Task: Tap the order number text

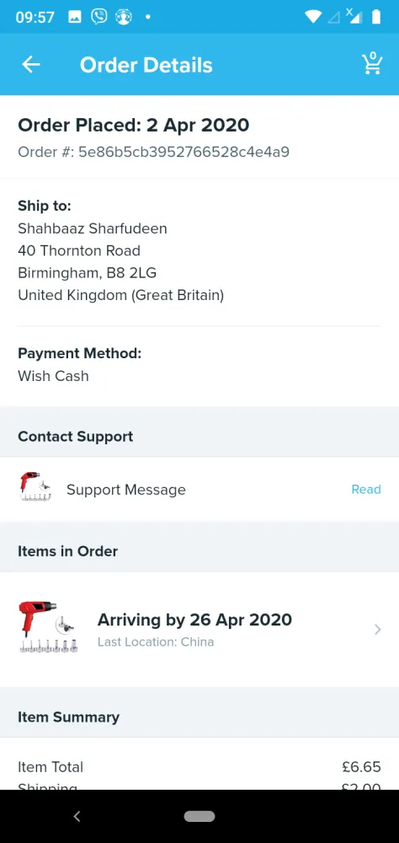Action: pyautogui.click(x=153, y=152)
